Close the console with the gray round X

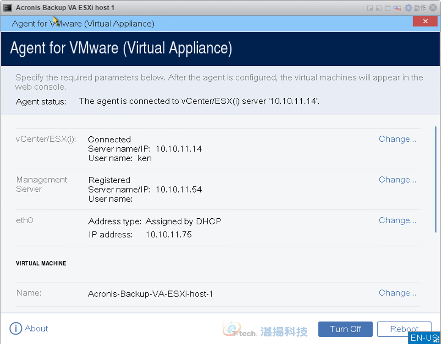pyautogui.click(x=433, y=8)
